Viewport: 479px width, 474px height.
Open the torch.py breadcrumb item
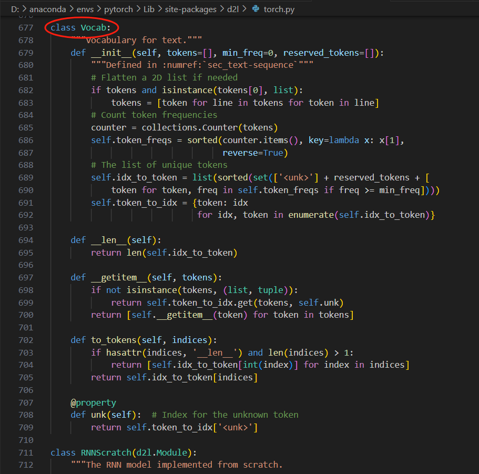[x=279, y=9]
